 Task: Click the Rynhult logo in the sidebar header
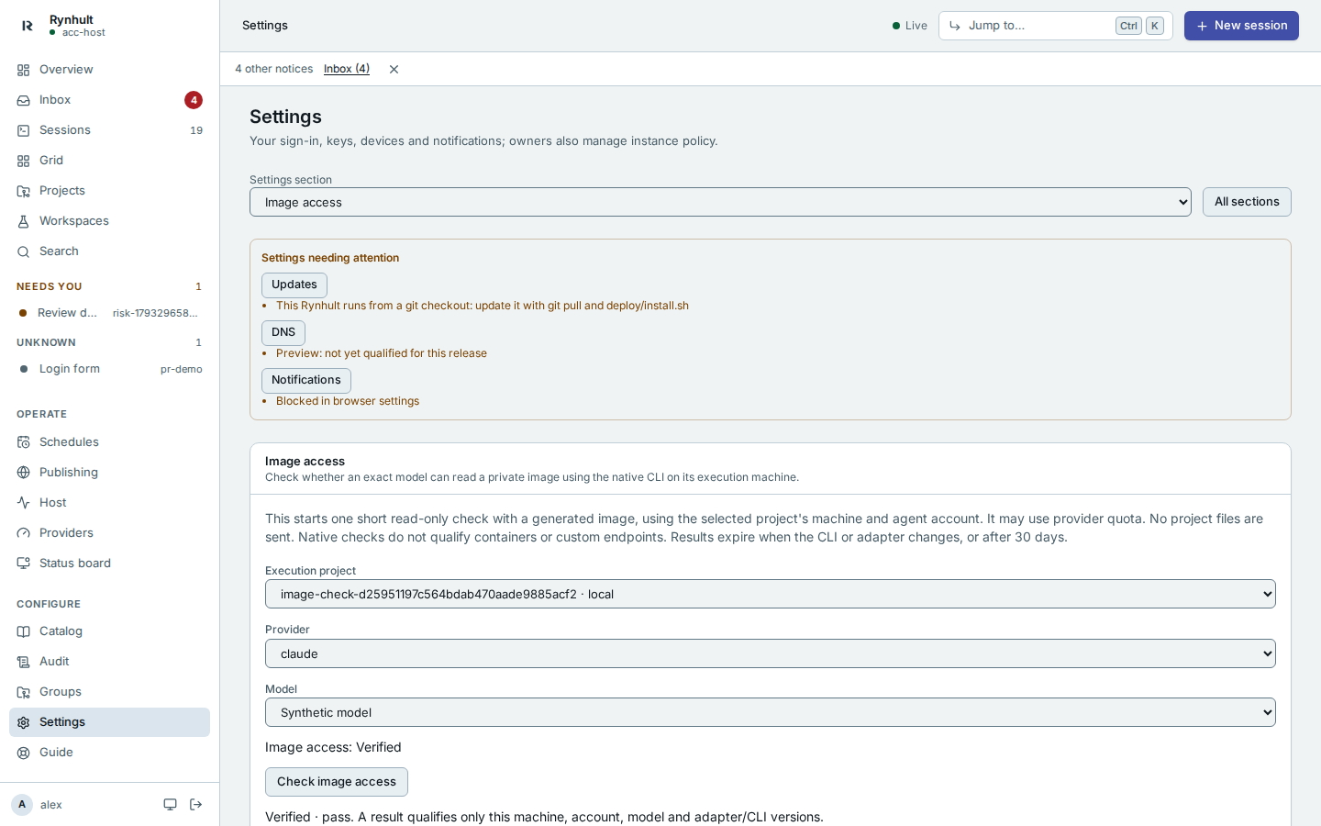[27, 26]
